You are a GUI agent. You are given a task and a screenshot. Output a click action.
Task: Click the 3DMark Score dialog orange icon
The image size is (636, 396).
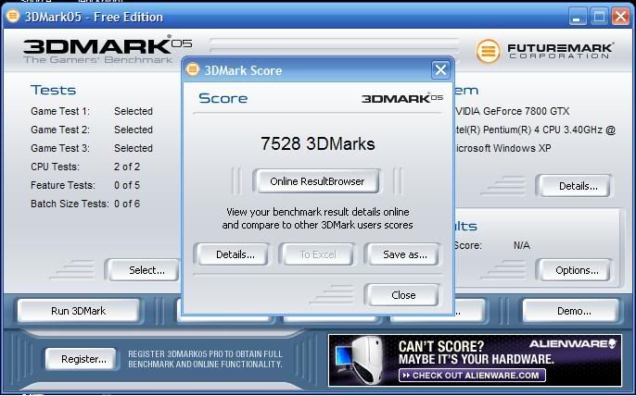point(193,69)
